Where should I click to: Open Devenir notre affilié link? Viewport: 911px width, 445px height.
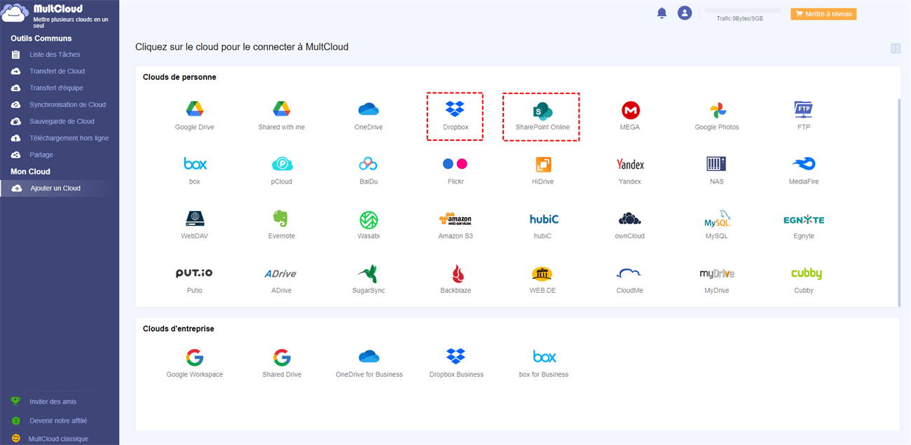pos(58,421)
